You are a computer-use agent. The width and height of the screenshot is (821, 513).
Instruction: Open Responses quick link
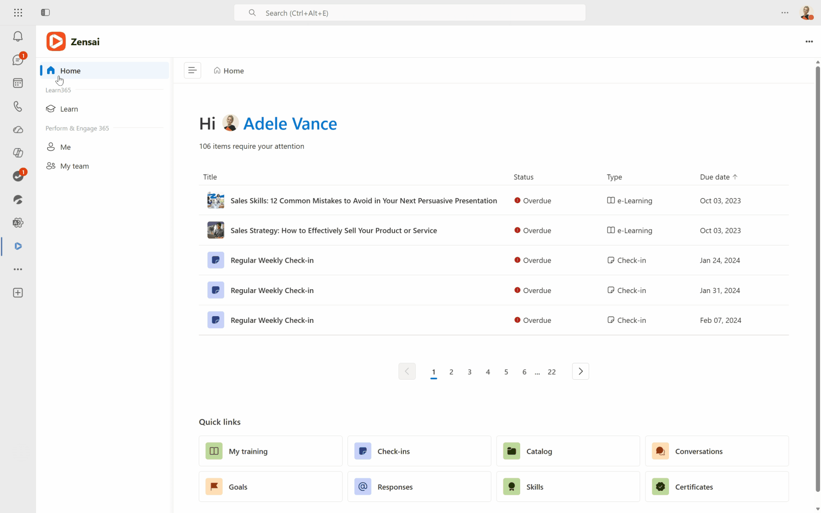click(x=419, y=487)
